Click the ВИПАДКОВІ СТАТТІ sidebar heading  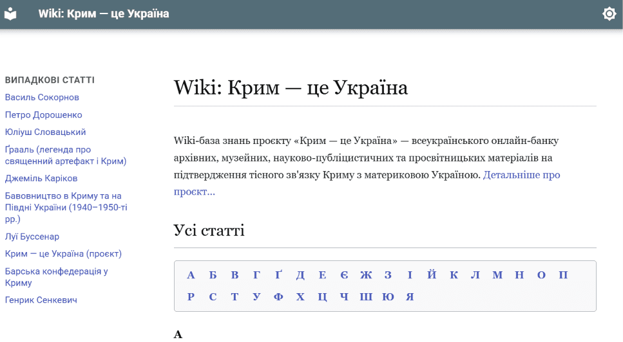(x=50, y=80)
